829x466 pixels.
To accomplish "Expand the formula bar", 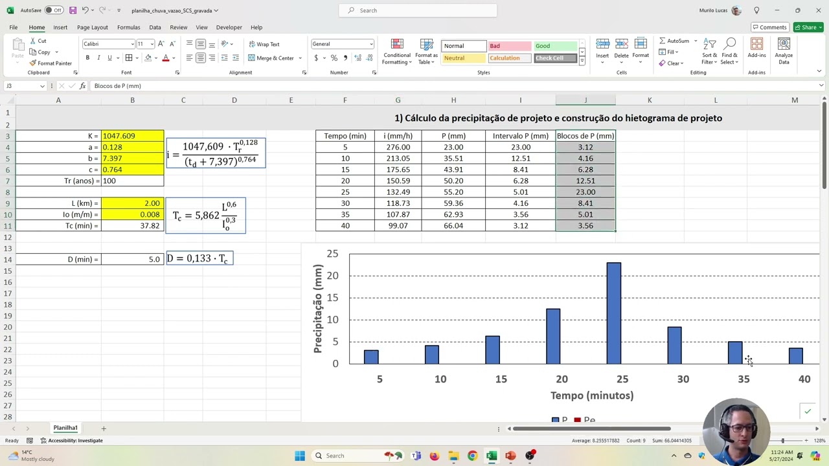I will point(821,85).
